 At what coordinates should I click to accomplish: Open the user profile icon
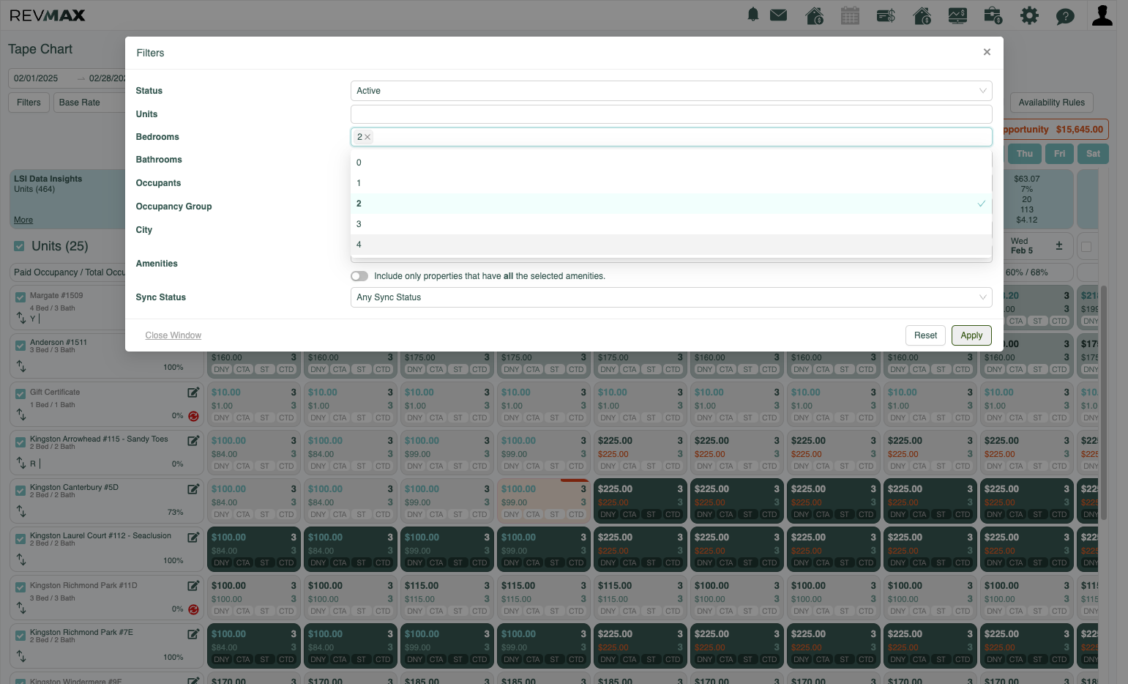1102,15
